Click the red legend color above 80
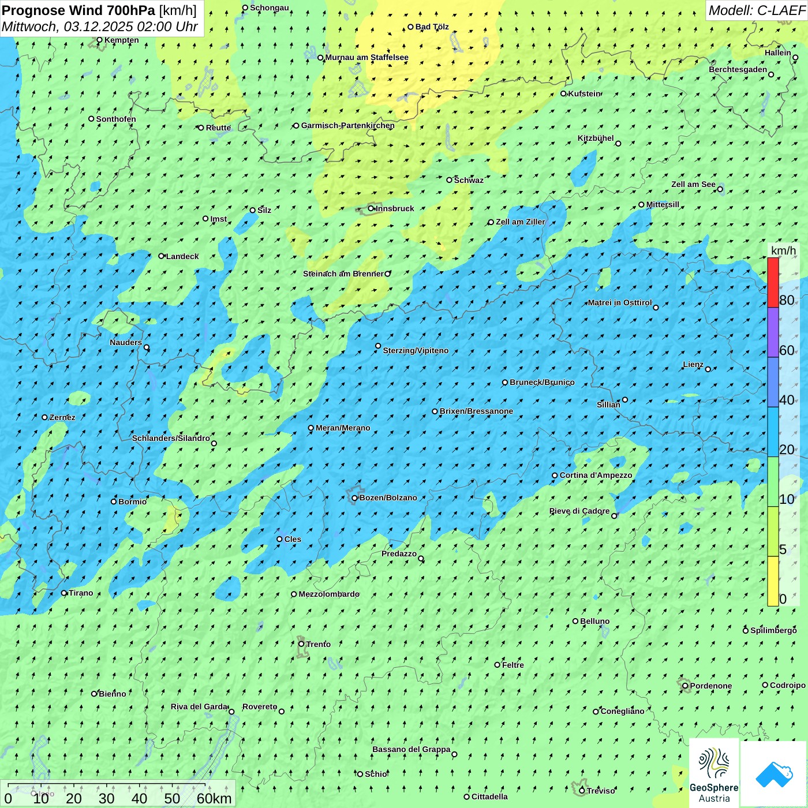Image resolution: width=808 pixels, height=808 pixels. click(773, 282)
